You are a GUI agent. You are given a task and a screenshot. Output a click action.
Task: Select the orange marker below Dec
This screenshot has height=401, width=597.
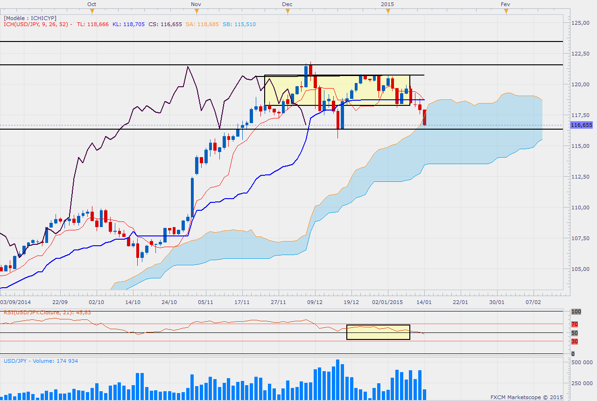coord(288,11)
